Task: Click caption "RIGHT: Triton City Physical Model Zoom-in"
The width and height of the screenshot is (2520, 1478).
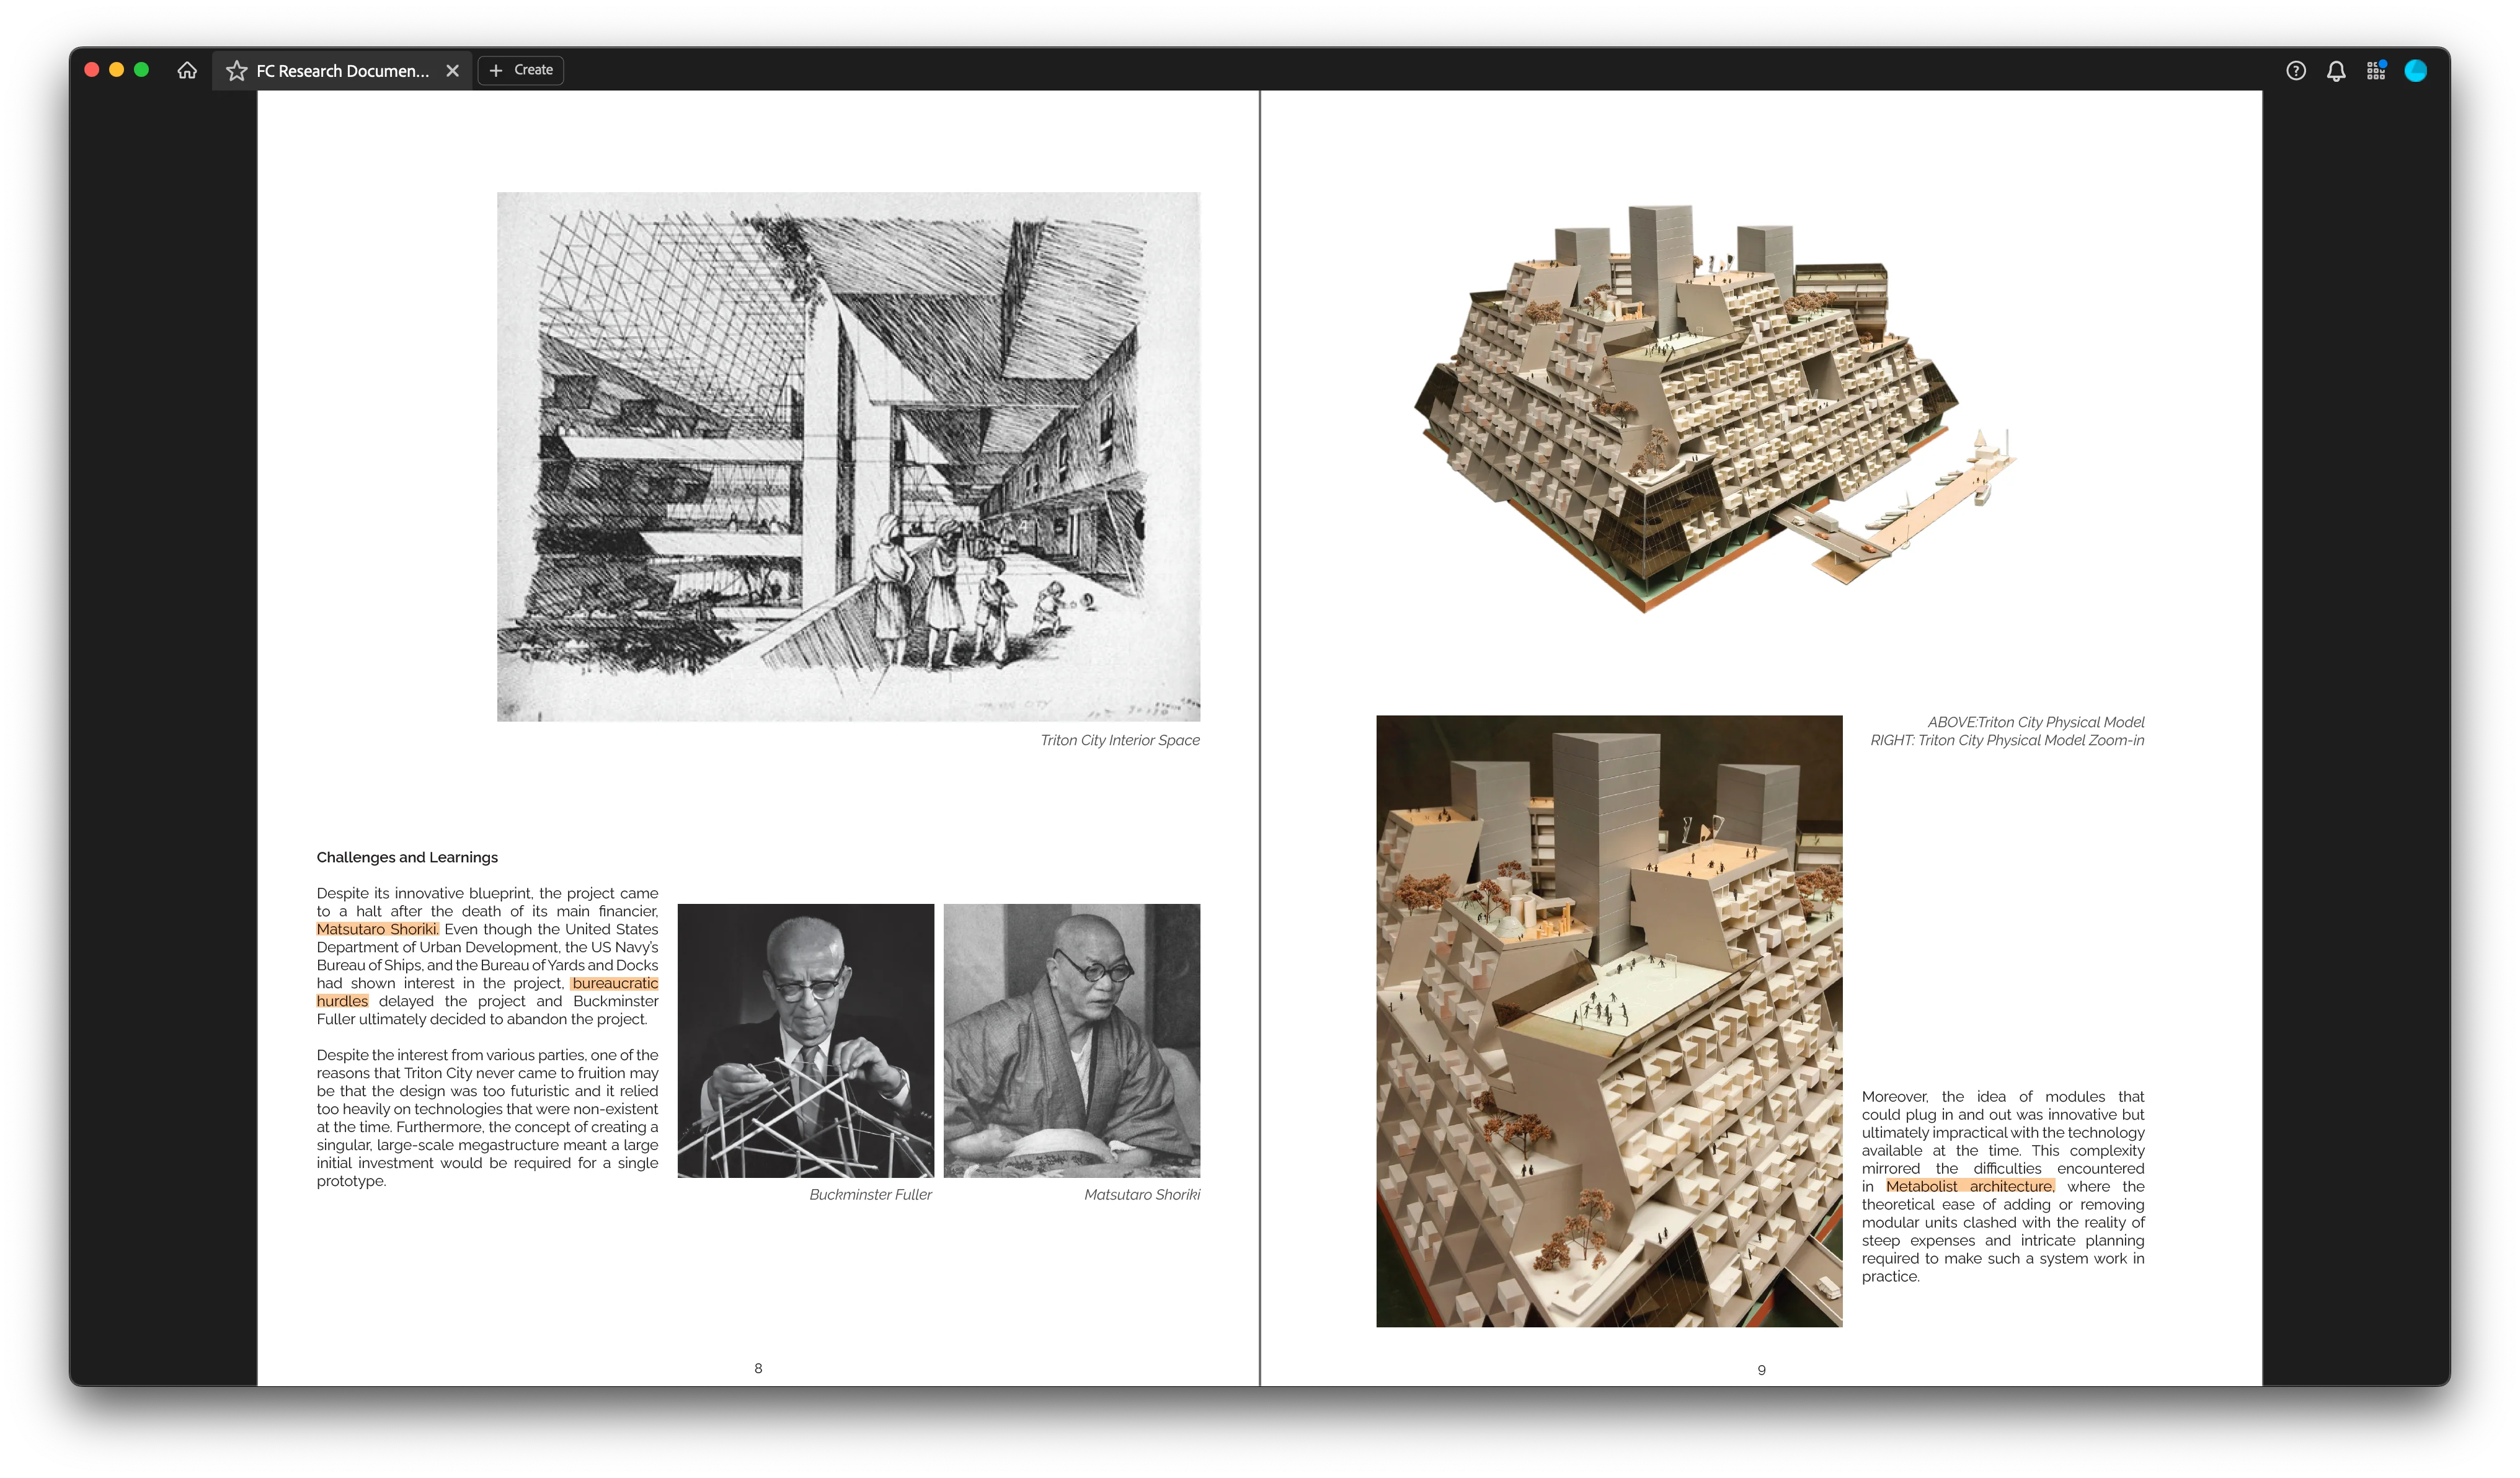Action: 2007,740
